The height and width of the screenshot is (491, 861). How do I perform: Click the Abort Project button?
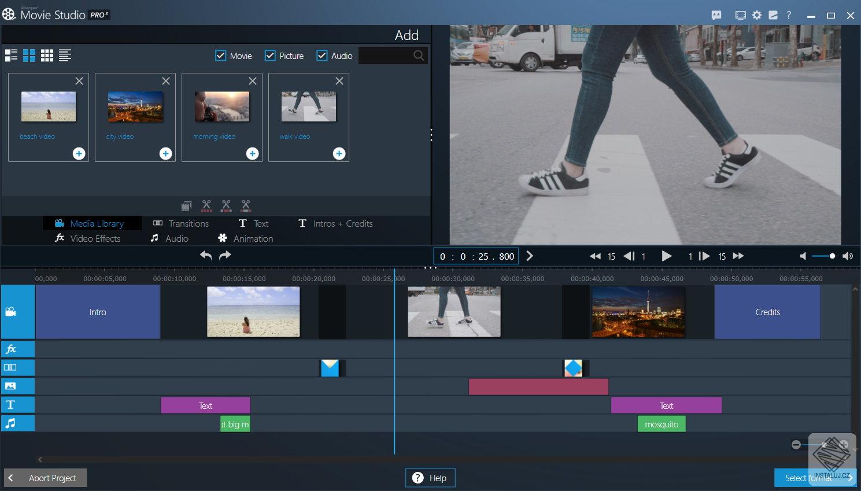tap(45, 478)
